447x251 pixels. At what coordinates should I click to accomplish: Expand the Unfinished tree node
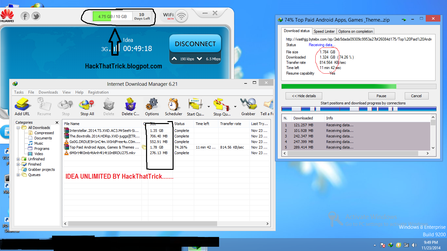(x=18, y=159)
